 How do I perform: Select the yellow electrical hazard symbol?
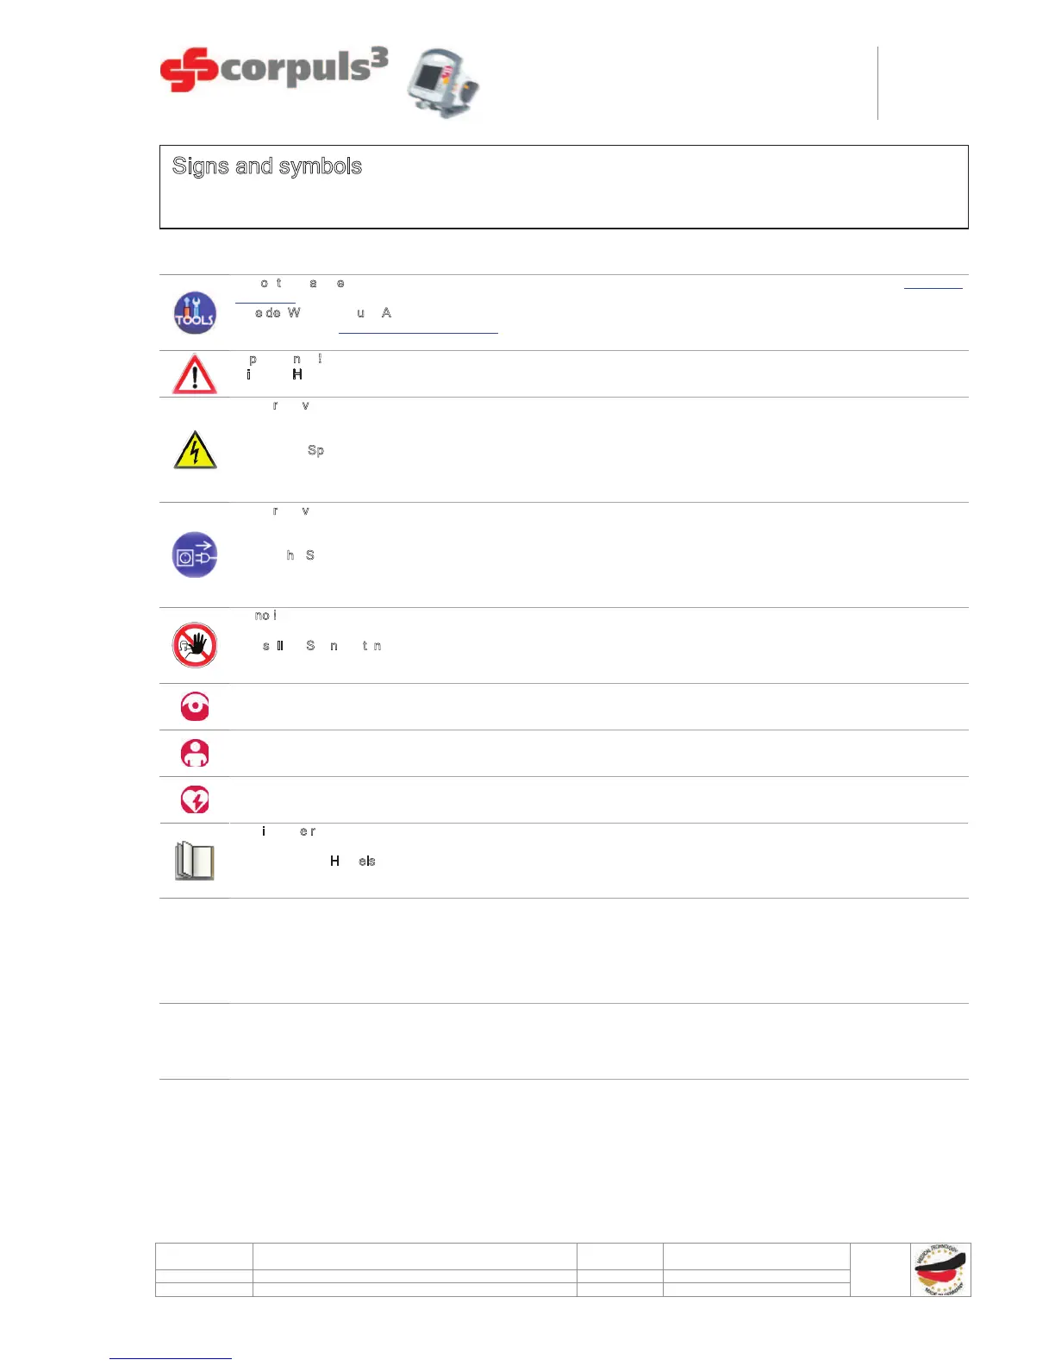click(x=195, y=450)
